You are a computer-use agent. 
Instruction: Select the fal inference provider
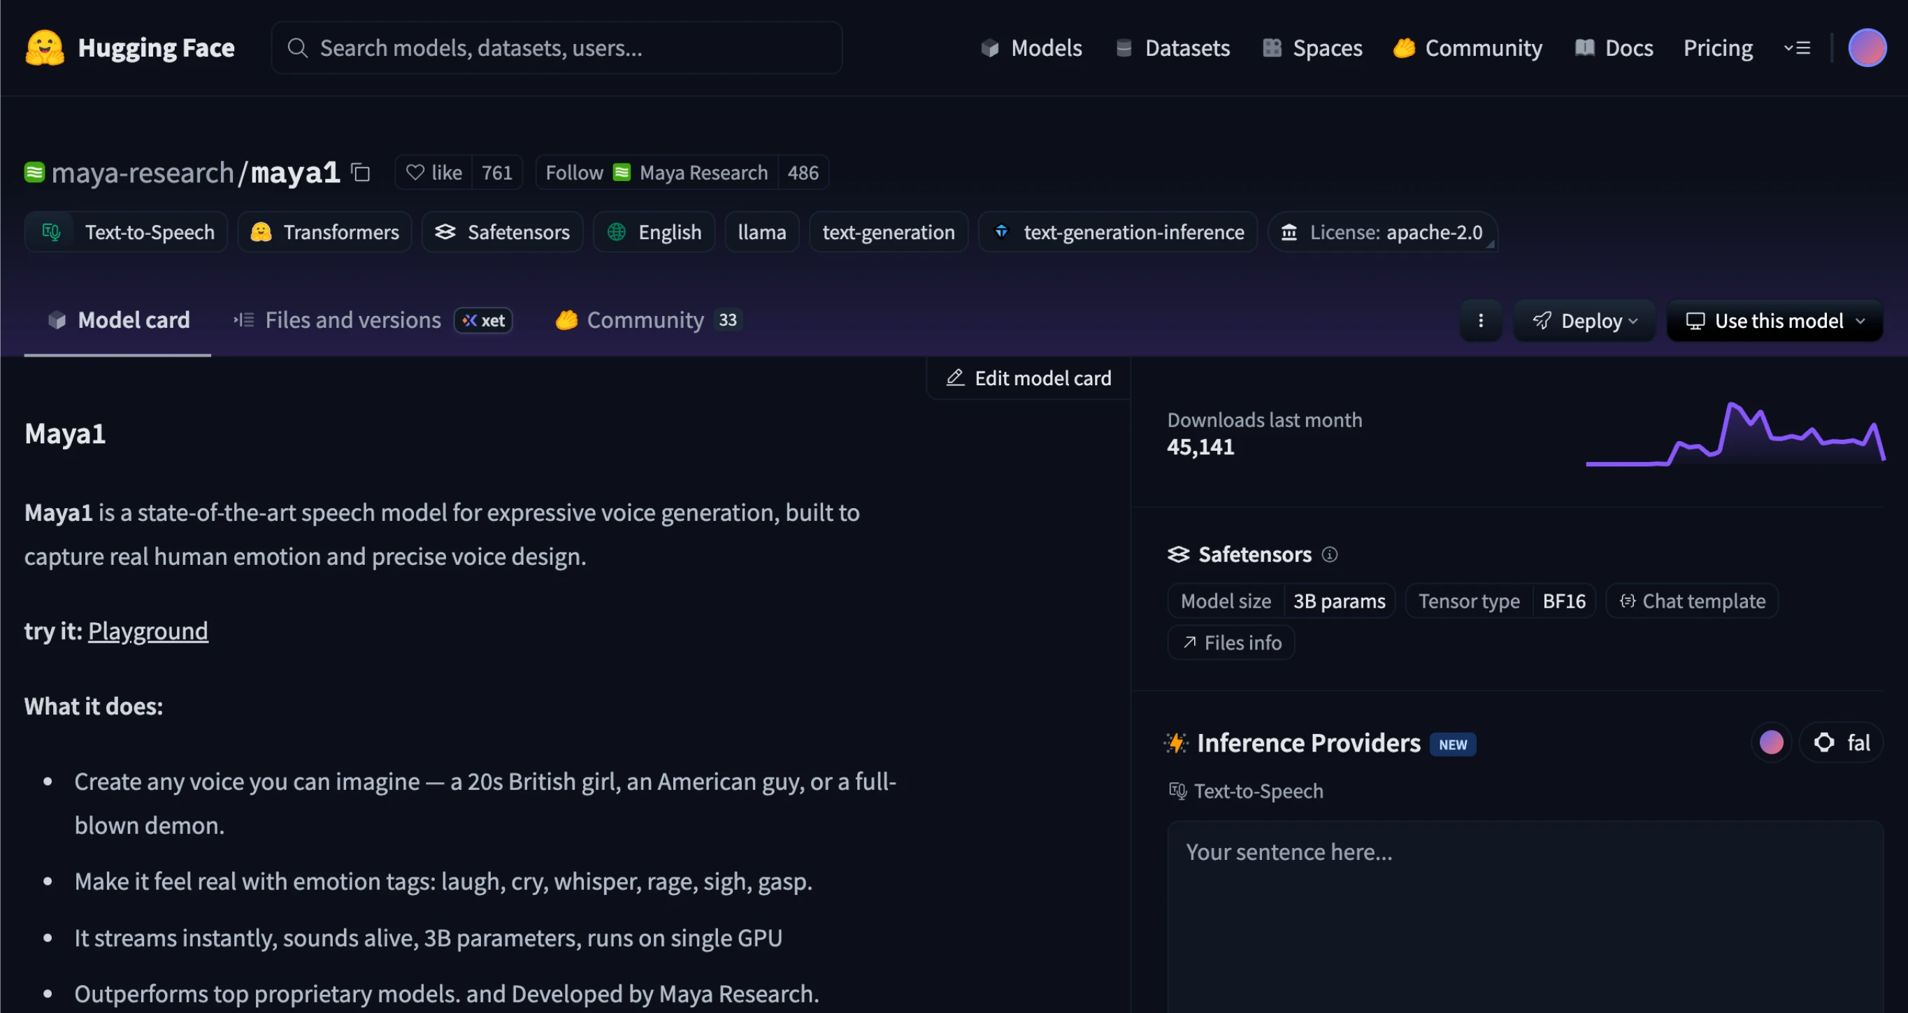(x=1842, y=742)
